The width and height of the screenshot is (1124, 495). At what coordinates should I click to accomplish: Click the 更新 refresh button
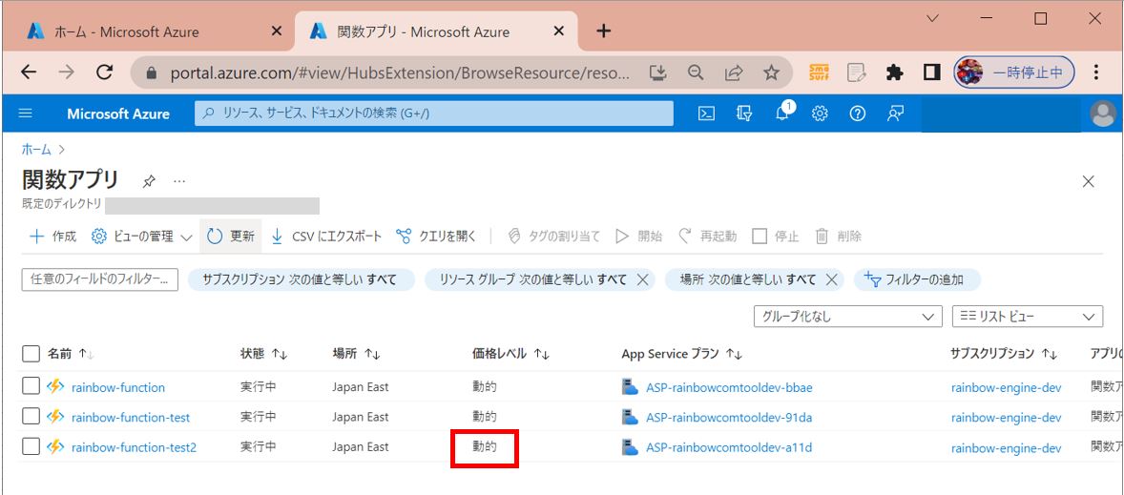point(231,237)
